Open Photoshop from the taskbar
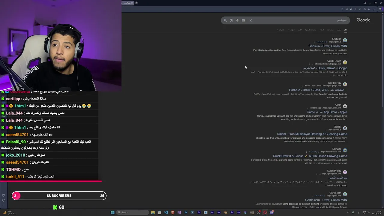This screenshot has height=216, width=384. 186,212
